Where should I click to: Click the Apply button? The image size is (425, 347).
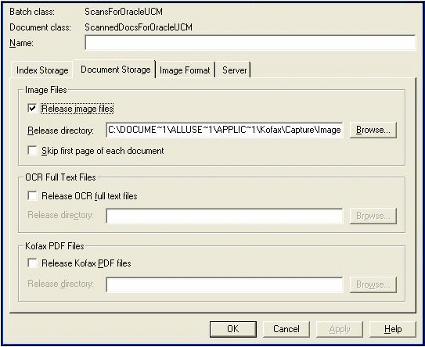pos(340,329)
